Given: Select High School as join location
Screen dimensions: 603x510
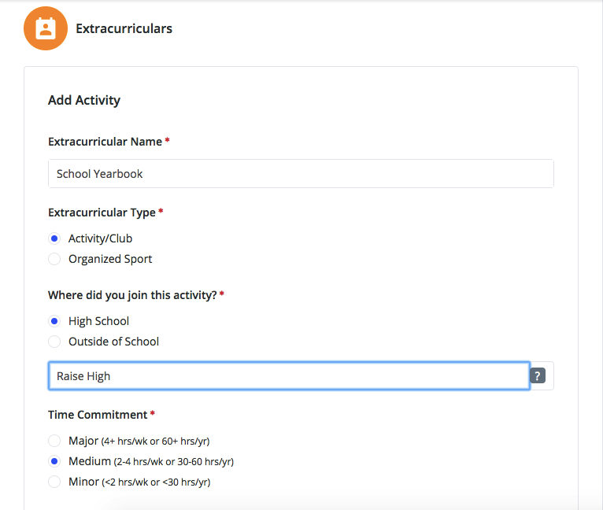Looking at the screenshot, I should (54, 321).
